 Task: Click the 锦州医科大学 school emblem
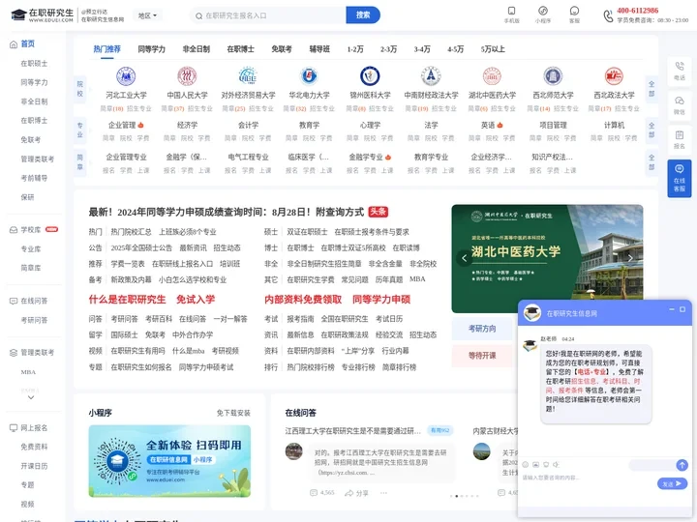pyautogui.click(x=370, y=76)
